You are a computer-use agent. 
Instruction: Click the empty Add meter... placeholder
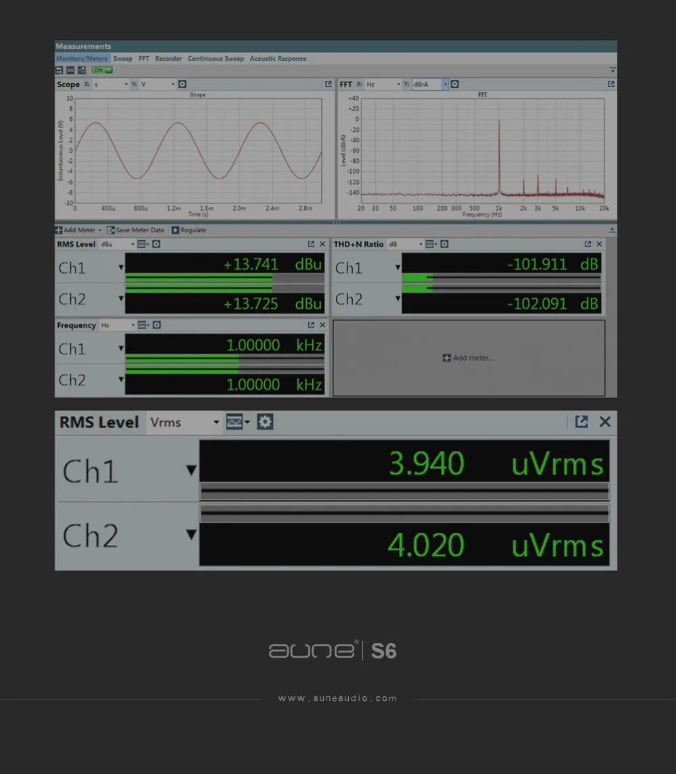468,358
